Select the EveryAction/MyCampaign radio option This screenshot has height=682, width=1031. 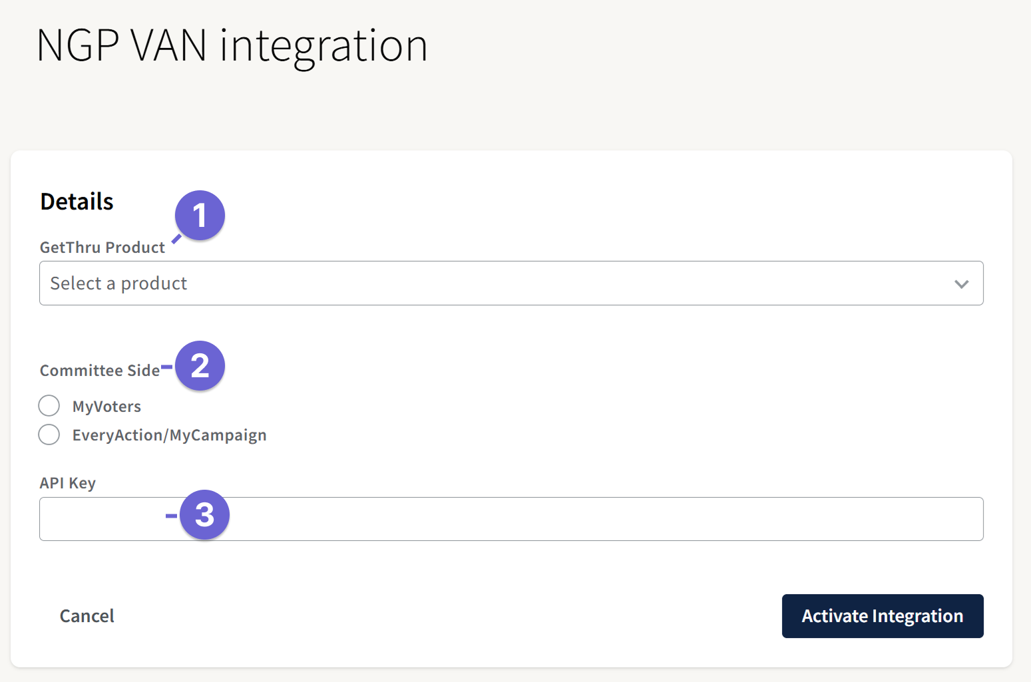49,434
